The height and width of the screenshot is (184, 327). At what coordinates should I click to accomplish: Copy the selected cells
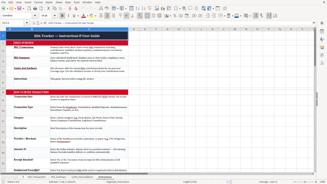tap(54, 8)
